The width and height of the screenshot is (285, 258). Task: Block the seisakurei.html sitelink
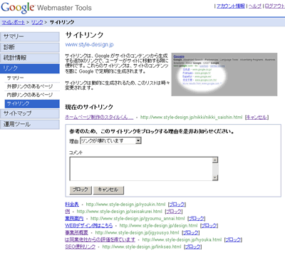[x=174, y=212]
